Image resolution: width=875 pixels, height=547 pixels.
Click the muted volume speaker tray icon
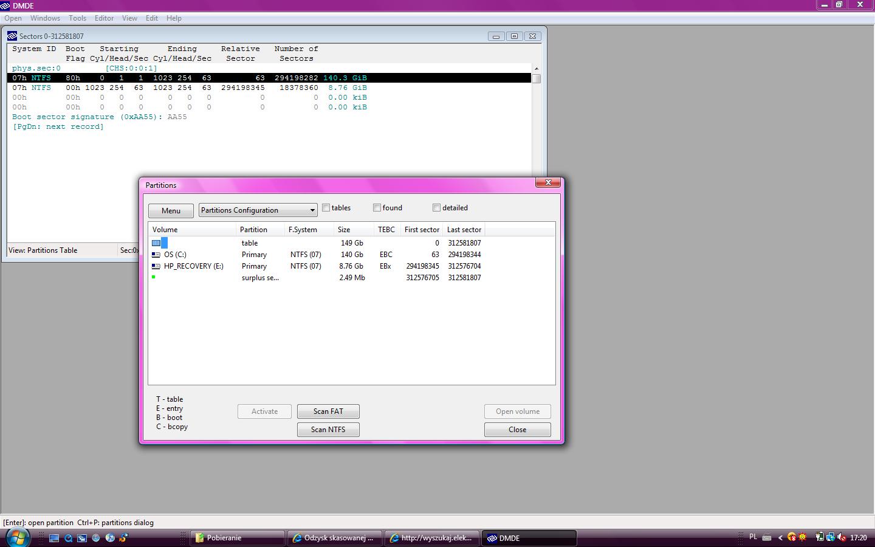pyautogui.click(x=842, y=537)
